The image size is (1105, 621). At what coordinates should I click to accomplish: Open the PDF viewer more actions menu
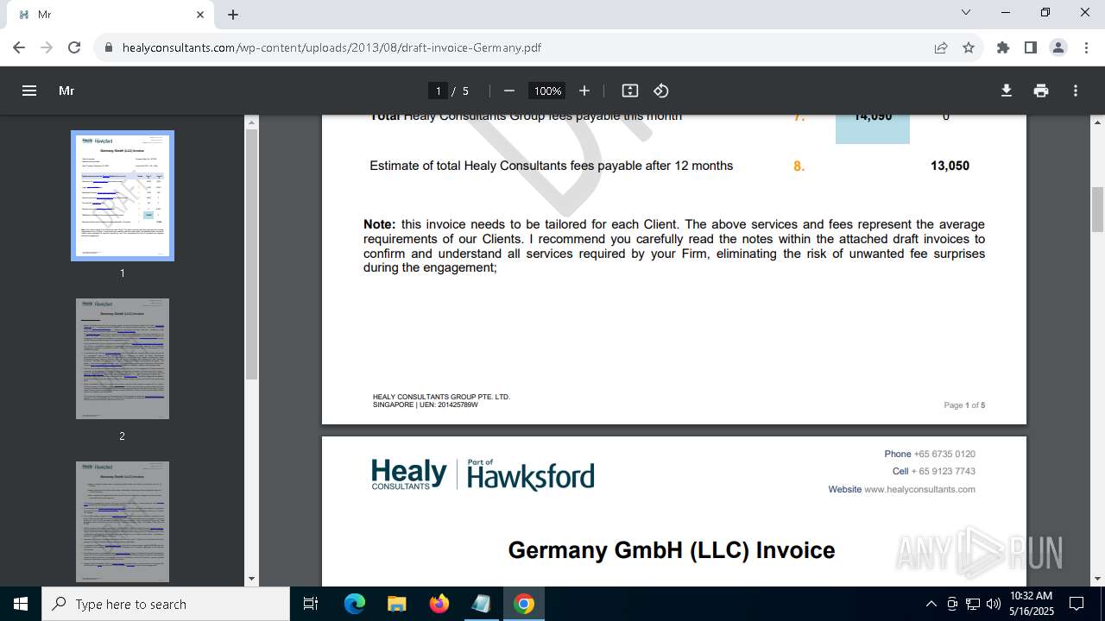tap(1076, 91)
